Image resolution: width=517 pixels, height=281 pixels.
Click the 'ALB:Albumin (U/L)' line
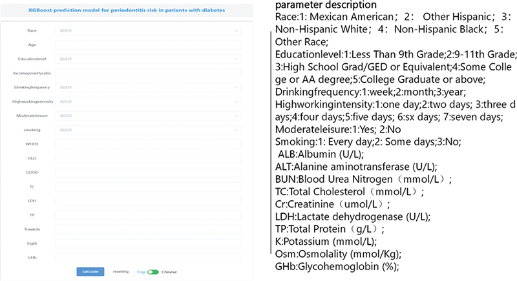[x=321, y=154]
